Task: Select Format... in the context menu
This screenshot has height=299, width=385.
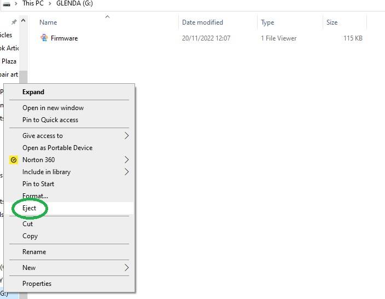Action: [69, 196]
